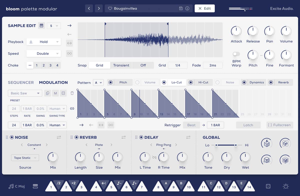This screenshot has width=300, height=196.
Task: Select Choke group 3
Action: (50, 65)
